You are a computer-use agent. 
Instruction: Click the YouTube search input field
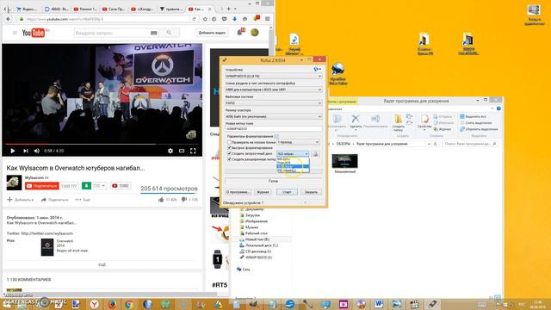point(111,33)
